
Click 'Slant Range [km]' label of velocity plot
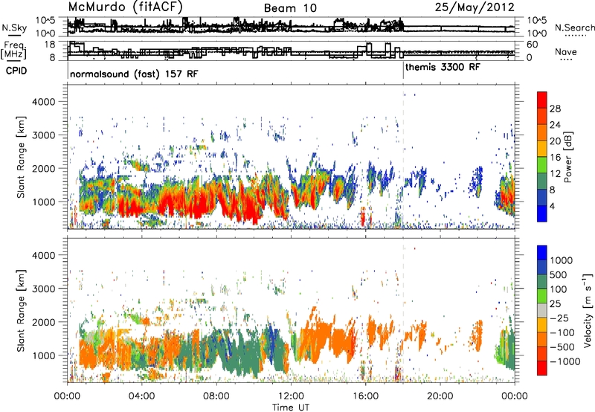pyautogui.click(x=21, y=310)
